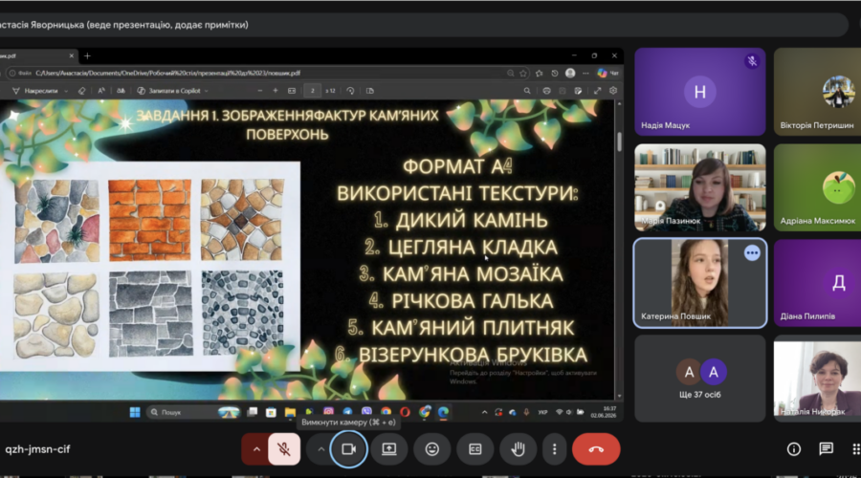Select Накреслити draw tool in PDF toolbar
This screenshot has height=478, width=861.
[x=35, y=91]
